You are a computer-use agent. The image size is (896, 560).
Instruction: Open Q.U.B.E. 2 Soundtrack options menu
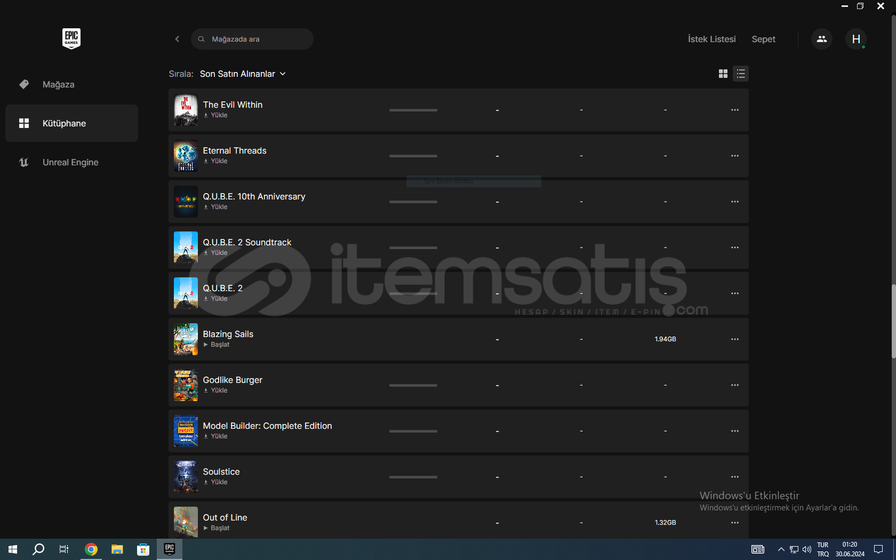pos(735,247)
